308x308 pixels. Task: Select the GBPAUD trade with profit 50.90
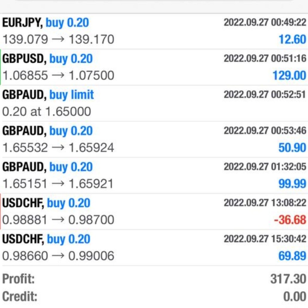[154, 139]
